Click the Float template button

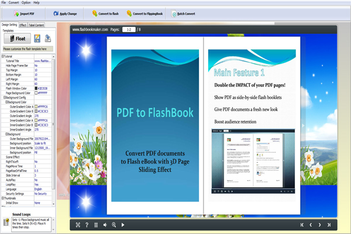coord(18,39)
